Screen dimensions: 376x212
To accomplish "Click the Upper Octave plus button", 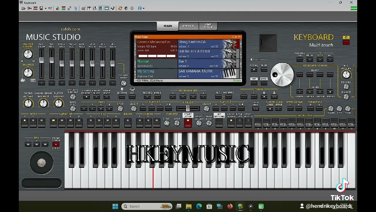I will (x=299, y=109).
